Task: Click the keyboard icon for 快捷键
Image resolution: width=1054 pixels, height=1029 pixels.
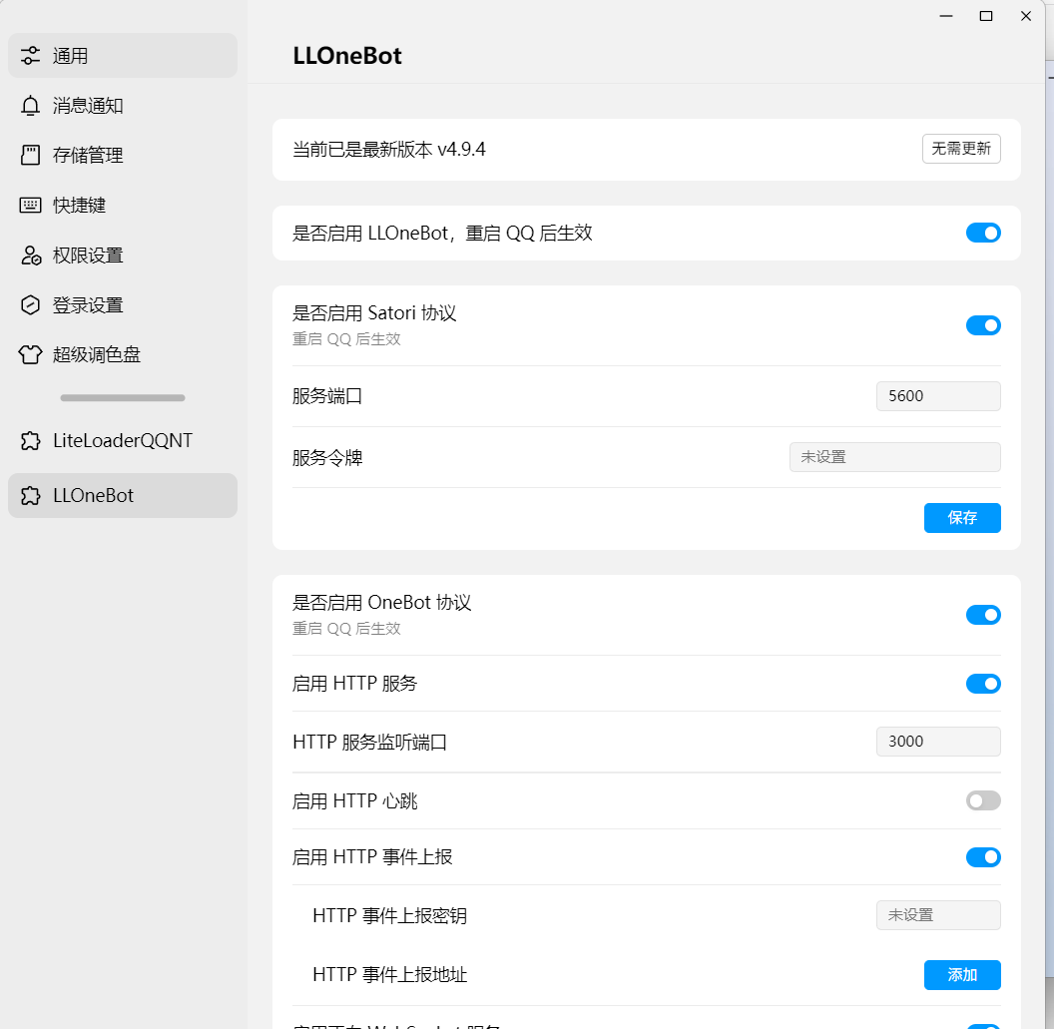Action: (30, 205)
